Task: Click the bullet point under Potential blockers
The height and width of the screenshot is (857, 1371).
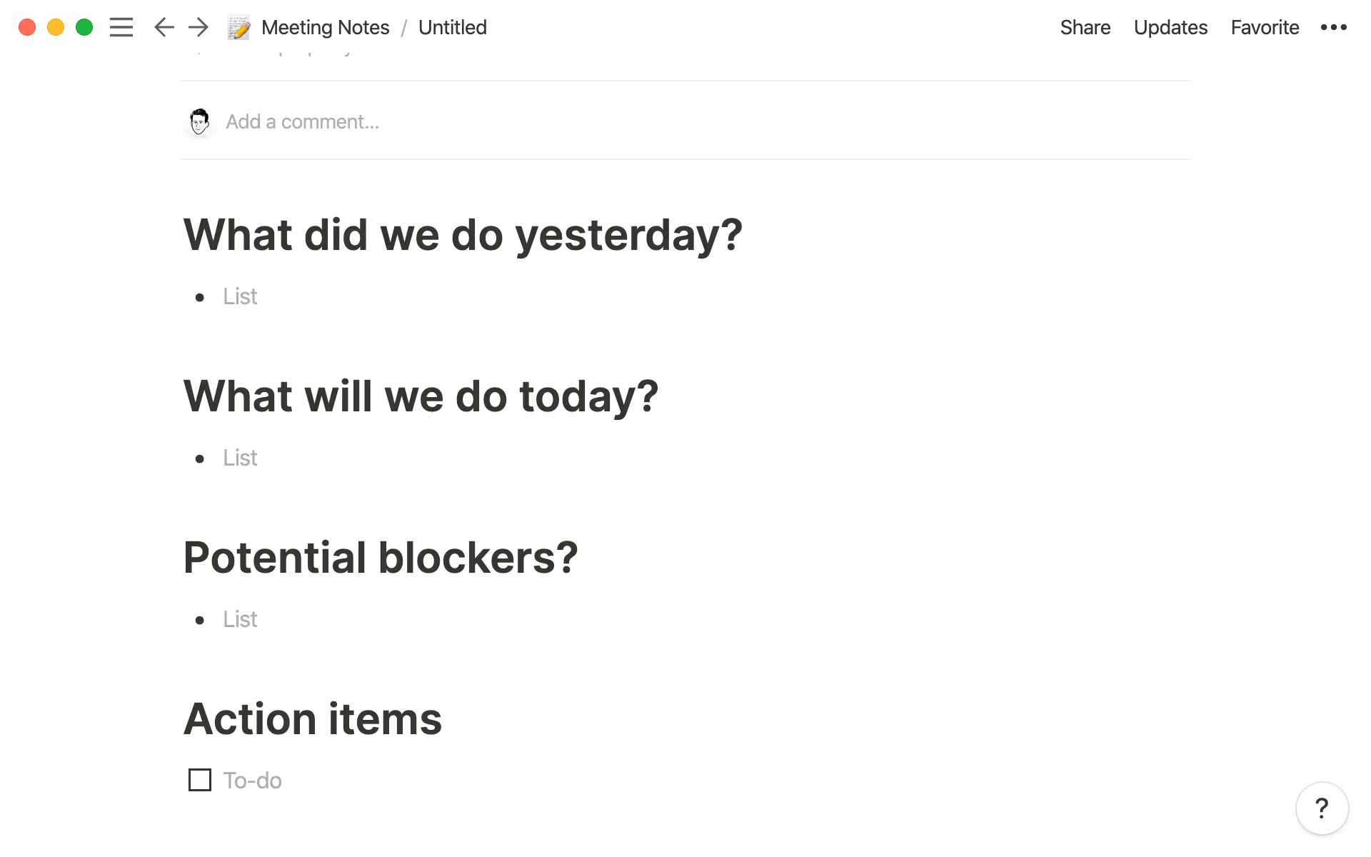Action: (x=201, y=620)
